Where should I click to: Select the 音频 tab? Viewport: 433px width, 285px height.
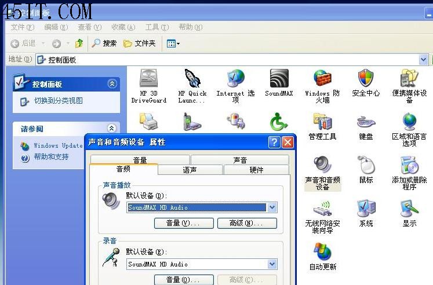click(x=123, y=169)
